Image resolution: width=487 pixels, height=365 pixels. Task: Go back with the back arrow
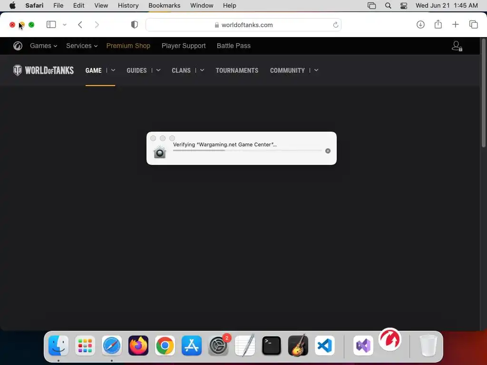(80, 25)
